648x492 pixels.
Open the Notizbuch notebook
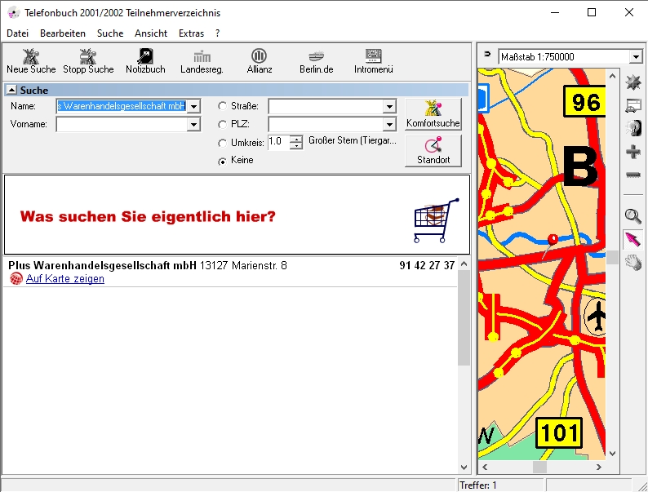coord(145,61)
